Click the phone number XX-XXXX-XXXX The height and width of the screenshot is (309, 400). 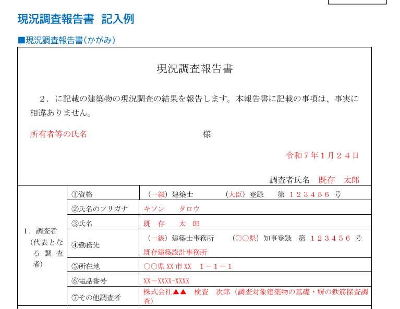166,281
